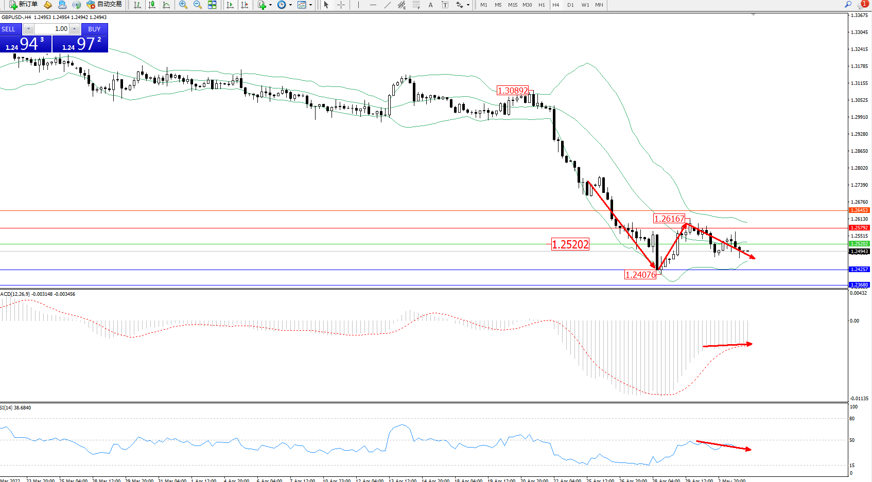Open the search magnifier in top right
872x482 pixels.
tap(848, 4)
